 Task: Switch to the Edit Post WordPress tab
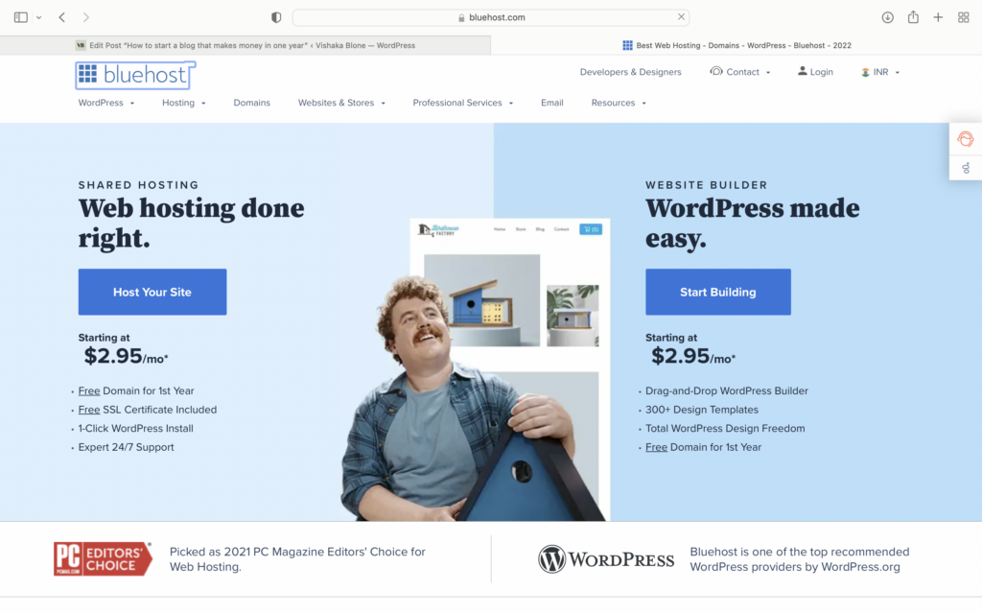click(x=245, y=45)
